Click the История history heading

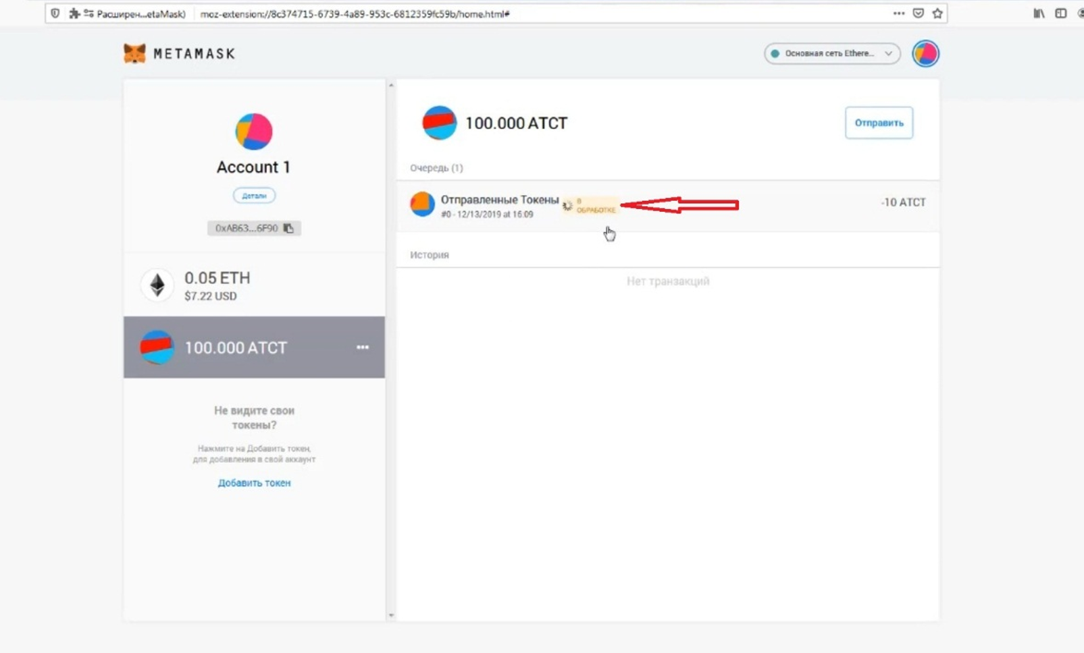[430, 255]
